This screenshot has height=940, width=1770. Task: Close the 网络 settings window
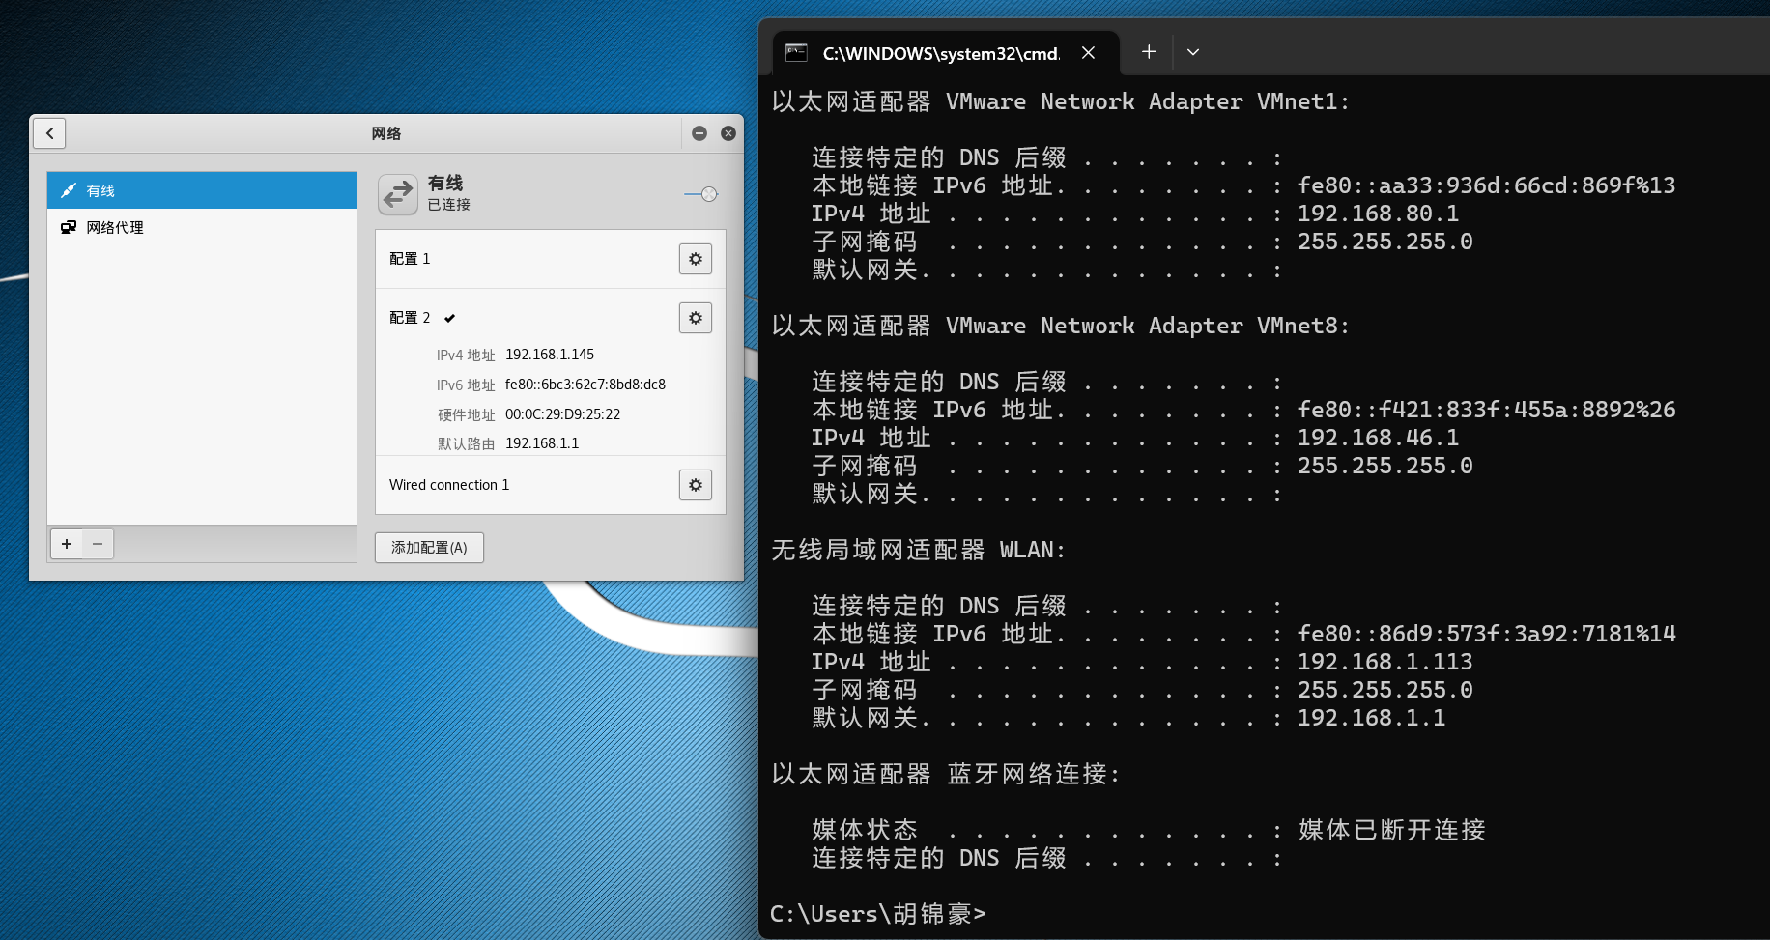[728, 133]
